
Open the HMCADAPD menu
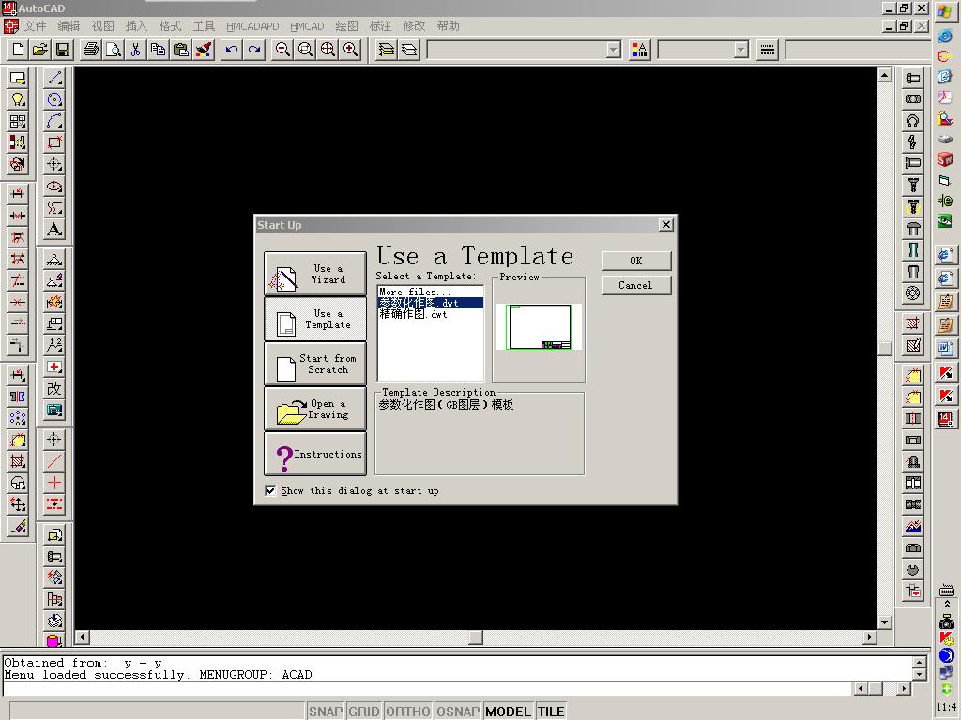pos(252,26)
